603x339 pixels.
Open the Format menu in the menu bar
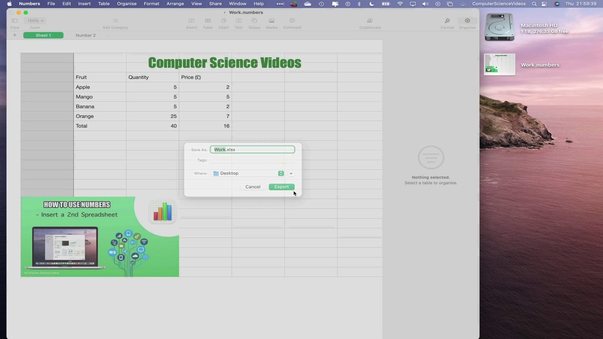pyautogui.click(x=152, y=4)
